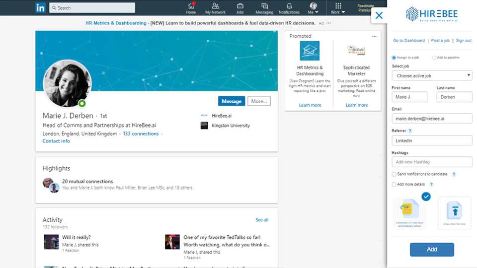
Task: Click the Reactivate Premium link
Action: click(365, 8)
